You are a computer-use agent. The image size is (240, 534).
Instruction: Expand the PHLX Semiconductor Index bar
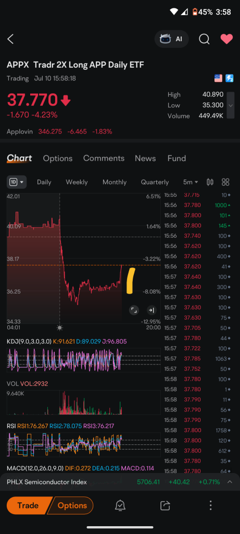[x=230, y=481]
